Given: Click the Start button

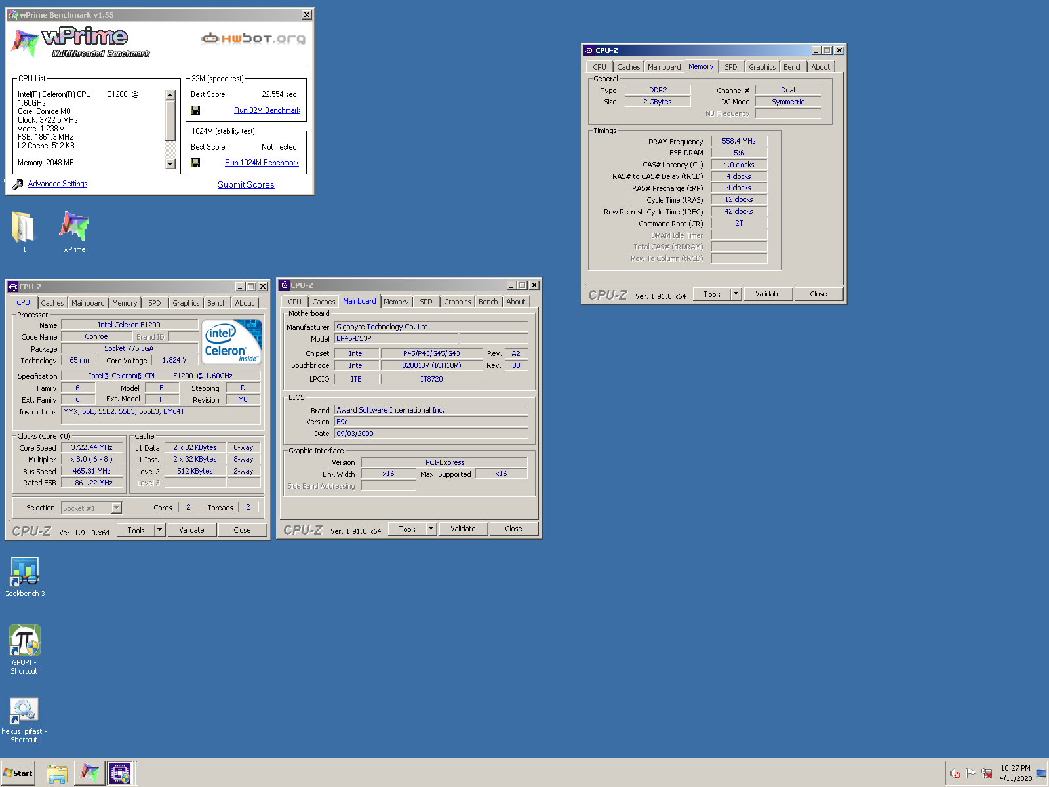Looking at the screenshot, I should point(18,773).
